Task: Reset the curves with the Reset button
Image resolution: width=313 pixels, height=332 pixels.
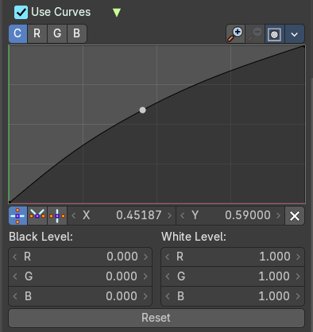Action: pos(156,318)
